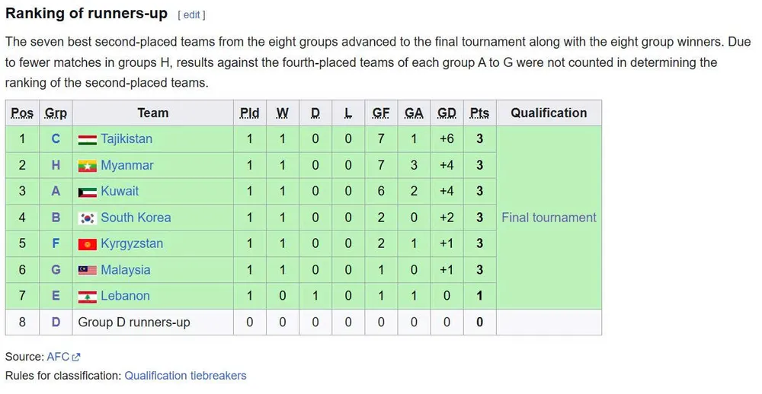Viewport: 762px width, 394px height.
Task: Open the AFC source external link
Action: [58, 357]
